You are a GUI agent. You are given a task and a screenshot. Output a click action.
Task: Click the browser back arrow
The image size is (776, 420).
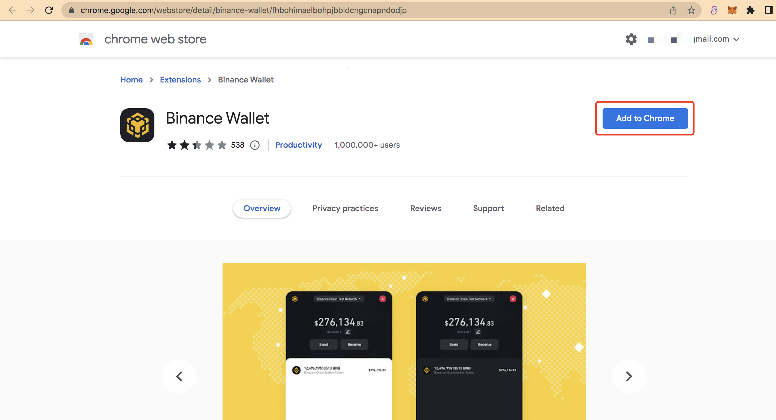pos(12,10)
